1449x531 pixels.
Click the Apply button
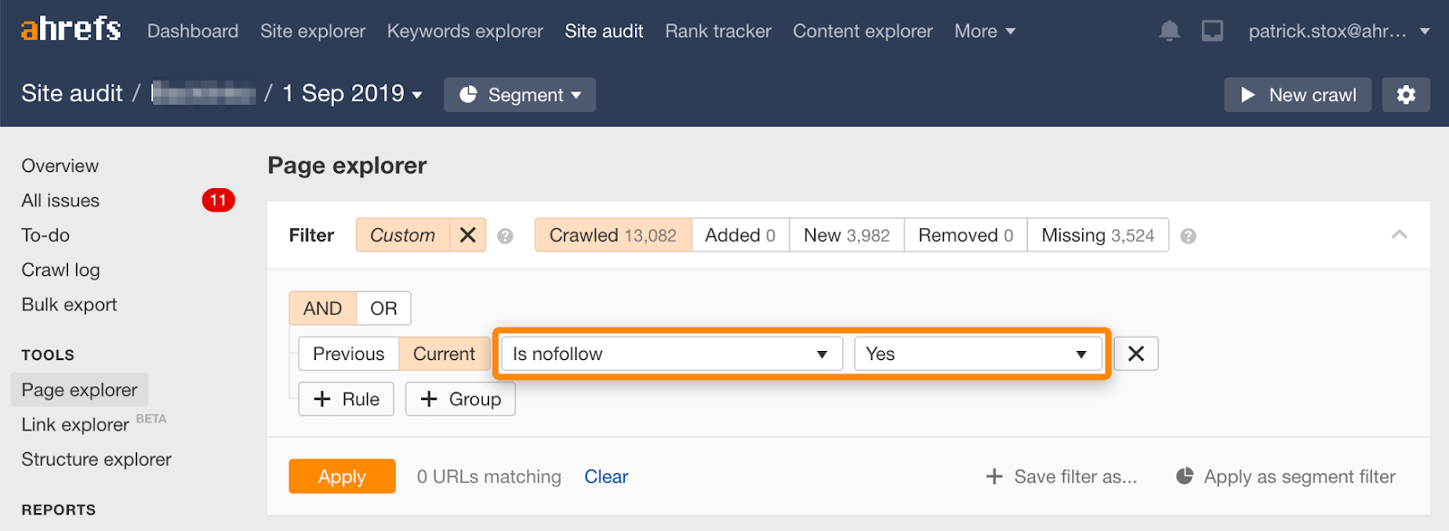(341, 476)
